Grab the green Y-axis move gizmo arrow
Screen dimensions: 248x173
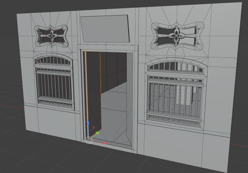pos(97,133)
